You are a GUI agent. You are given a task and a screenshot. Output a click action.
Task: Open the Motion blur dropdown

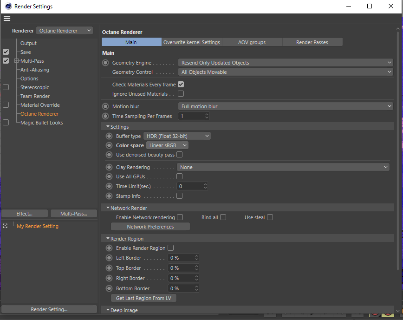tap(286, 106)
